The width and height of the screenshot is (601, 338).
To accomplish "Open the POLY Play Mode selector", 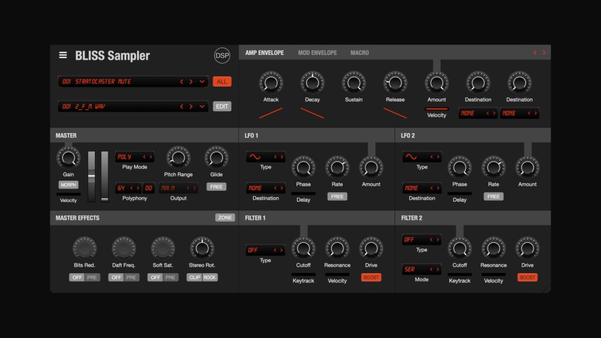I will [134, 157].
